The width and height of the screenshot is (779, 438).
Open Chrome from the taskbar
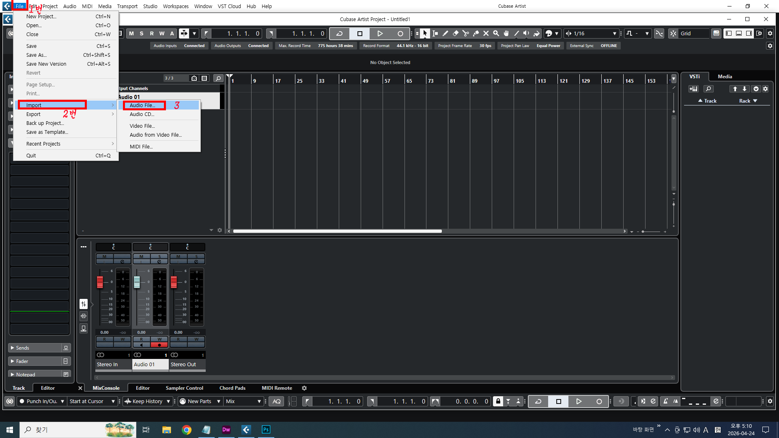[187, 430]
